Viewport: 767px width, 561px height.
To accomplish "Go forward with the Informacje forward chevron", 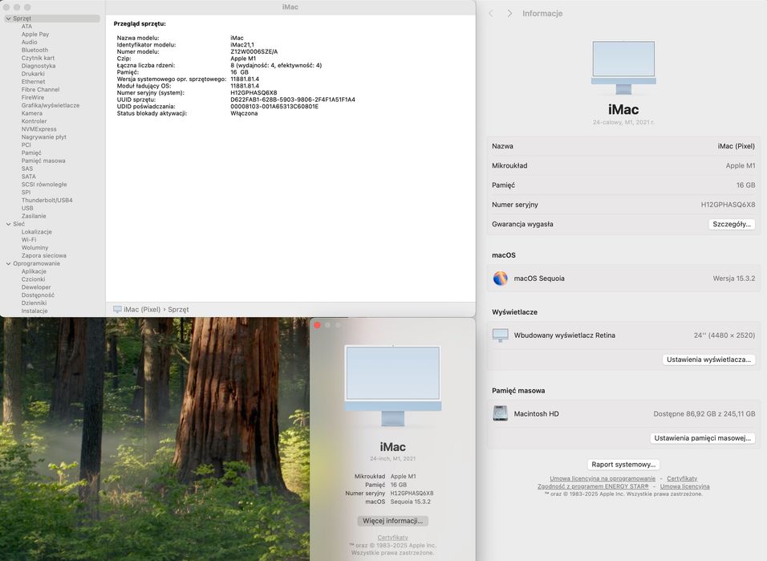I will [x=509, y=14].
